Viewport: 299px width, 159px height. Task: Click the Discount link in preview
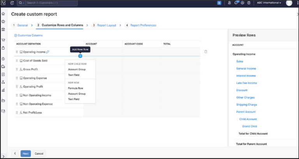point(242,90)
